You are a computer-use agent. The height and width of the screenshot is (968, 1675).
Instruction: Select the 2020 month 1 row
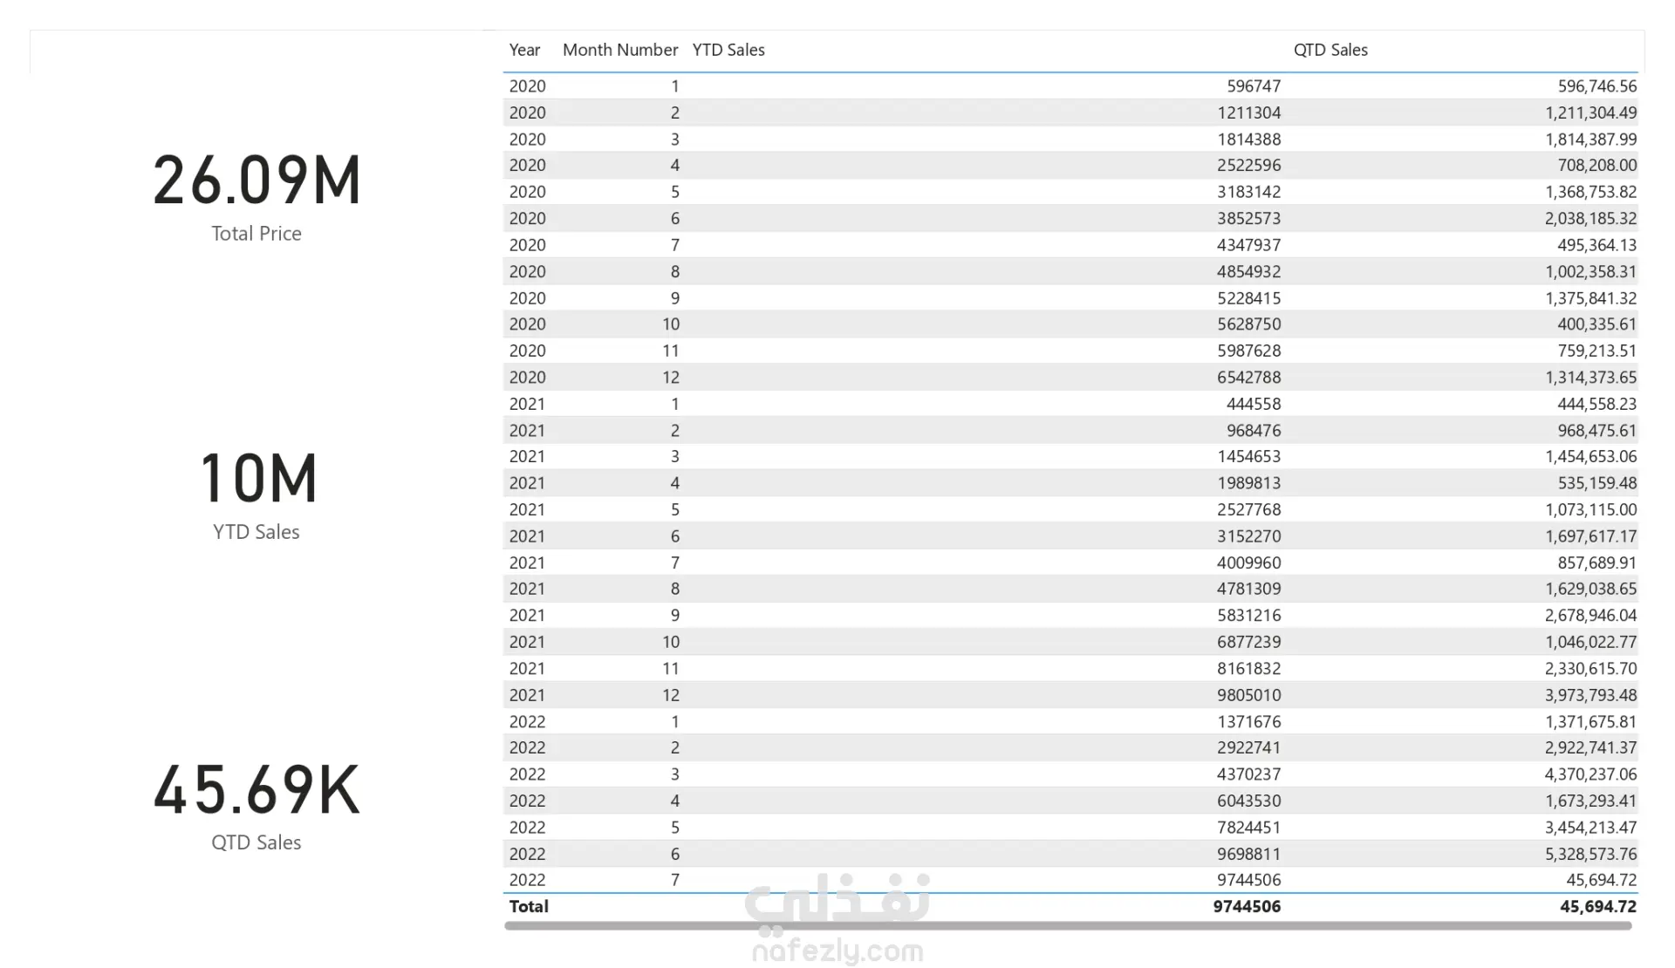click(x=527, y=86)
